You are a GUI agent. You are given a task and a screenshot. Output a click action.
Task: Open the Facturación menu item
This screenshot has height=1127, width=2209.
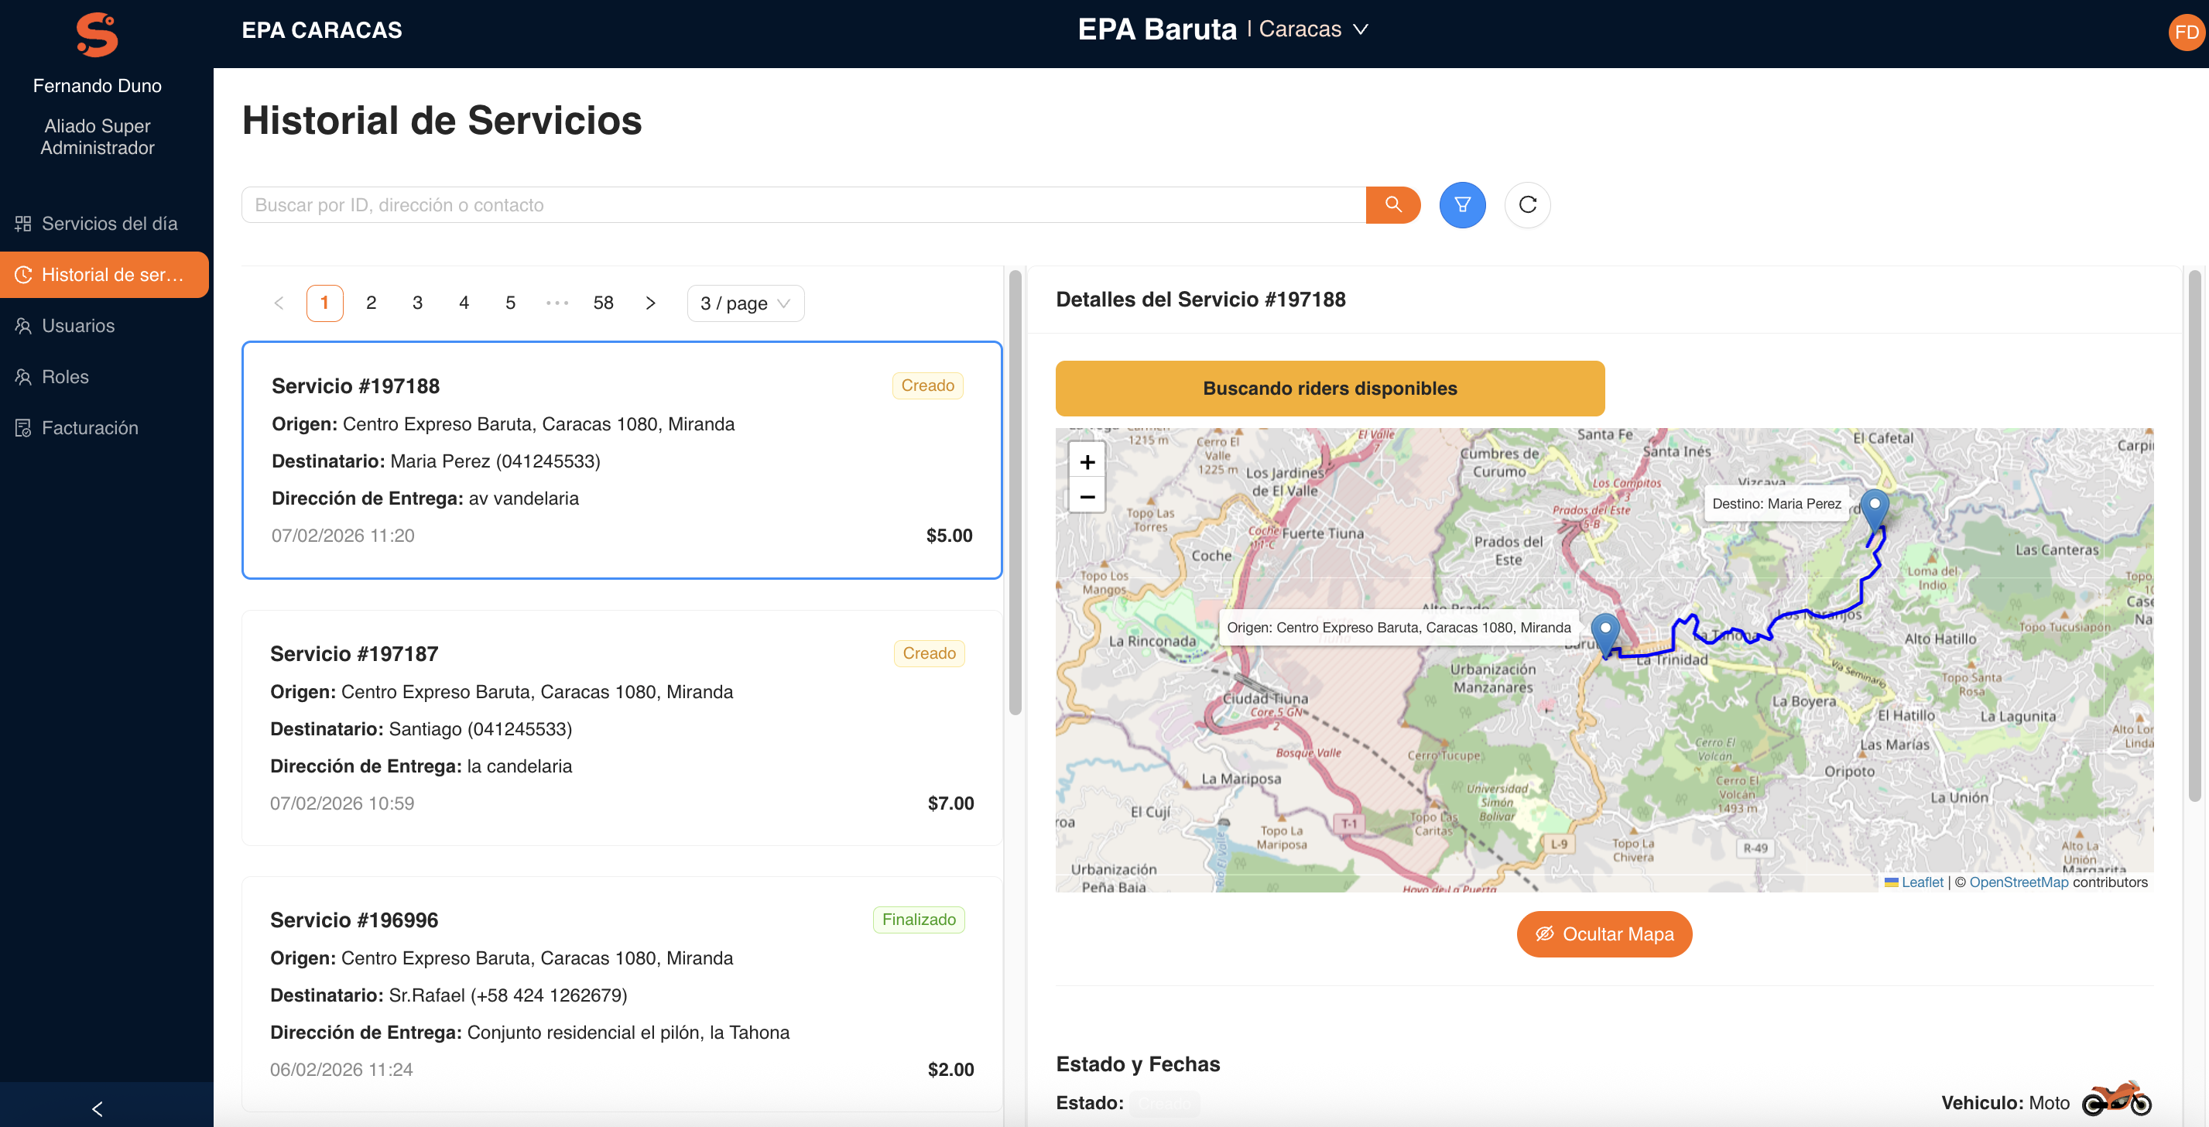pyautogui.click(x=89, y=428)
